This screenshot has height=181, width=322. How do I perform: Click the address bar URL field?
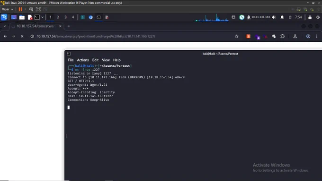pos(134,36)
